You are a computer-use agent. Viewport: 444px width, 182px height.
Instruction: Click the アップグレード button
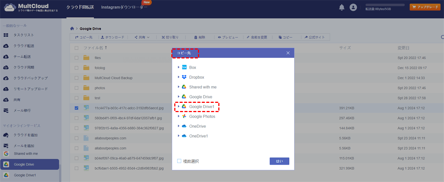click(425, 7)
